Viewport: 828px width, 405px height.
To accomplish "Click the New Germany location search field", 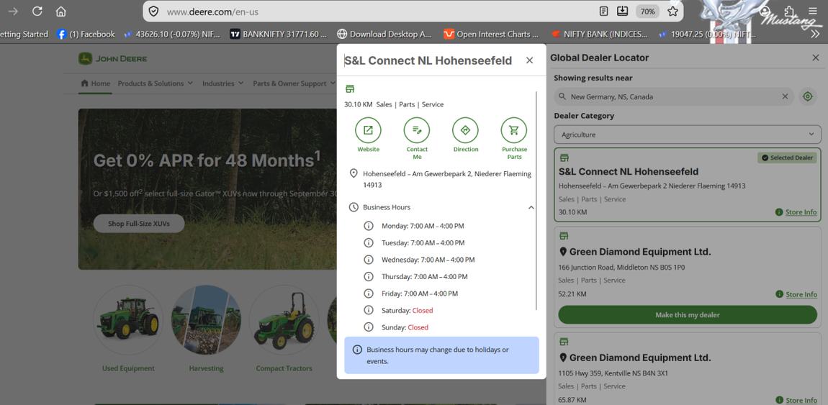I will pyautogui.click(x=673, y=96).
